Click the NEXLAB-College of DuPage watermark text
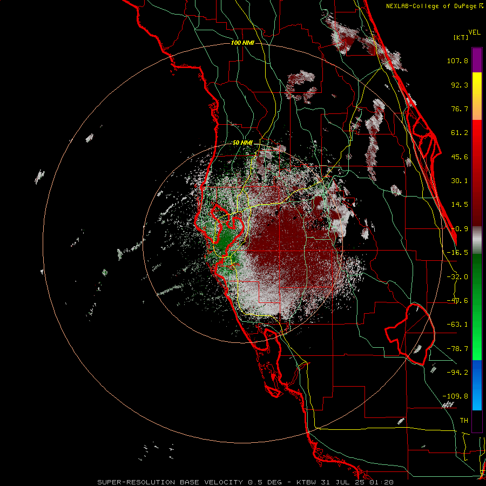 tap(435, 6)
